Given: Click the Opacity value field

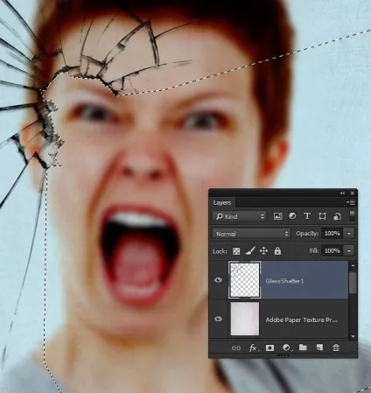Looking at the screenshot, I should 332,234.
